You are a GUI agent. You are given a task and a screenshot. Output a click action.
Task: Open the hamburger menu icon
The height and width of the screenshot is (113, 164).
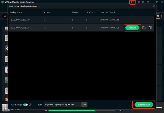148,2
